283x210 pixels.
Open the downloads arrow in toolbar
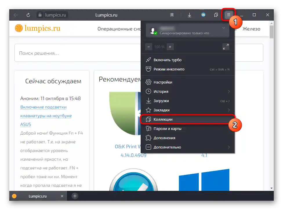point(189,15)
